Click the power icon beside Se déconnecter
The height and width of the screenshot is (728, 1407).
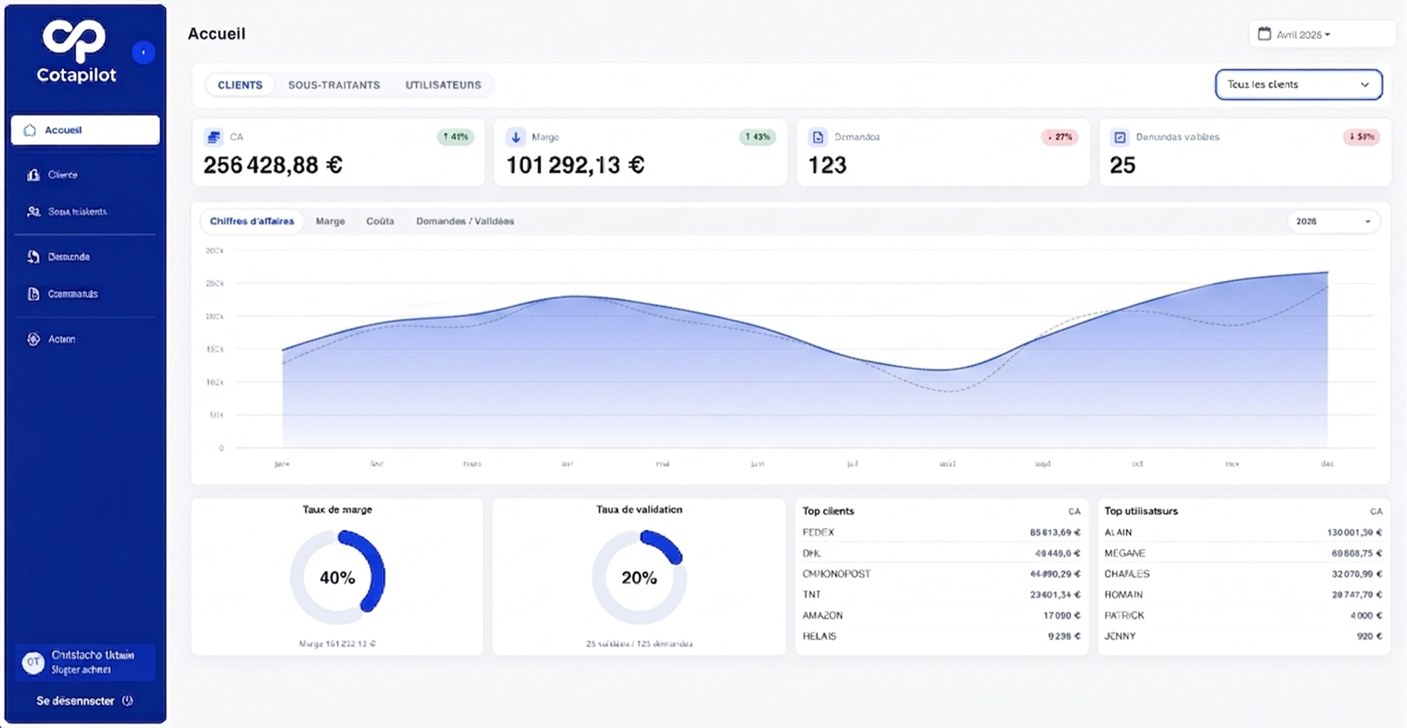(x=127, y=701)
